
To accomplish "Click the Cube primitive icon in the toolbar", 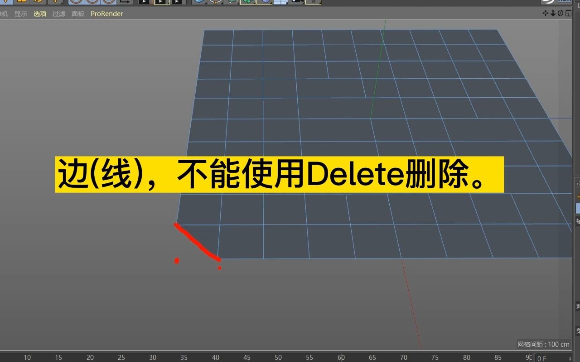I will (198, 2).
